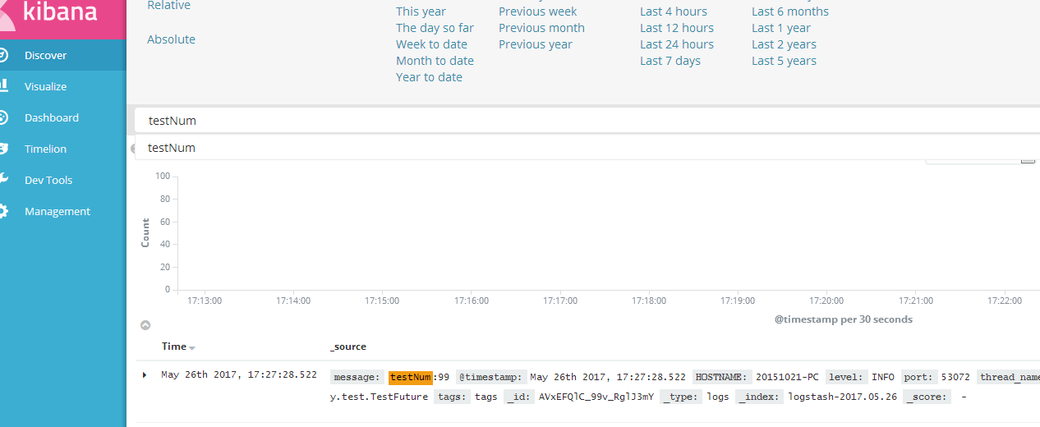Image resolution: width=1040 pixels, height=427 pixels.
Task: Click the logstash-2017.05.26 index value
Action: [843, 397]
